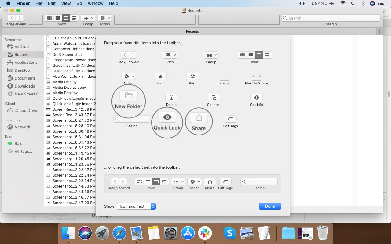Viewport: 391px width, 244px height.
Task: Click the Burn icon
Action: 192,76
